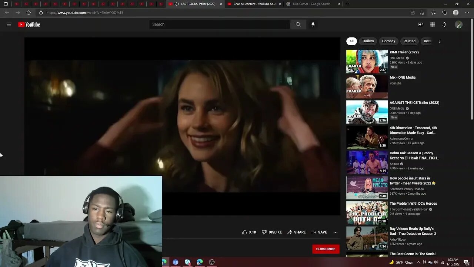
Task: Open the KIMI Trailer (2022) title link
Action: coord(404,52)
